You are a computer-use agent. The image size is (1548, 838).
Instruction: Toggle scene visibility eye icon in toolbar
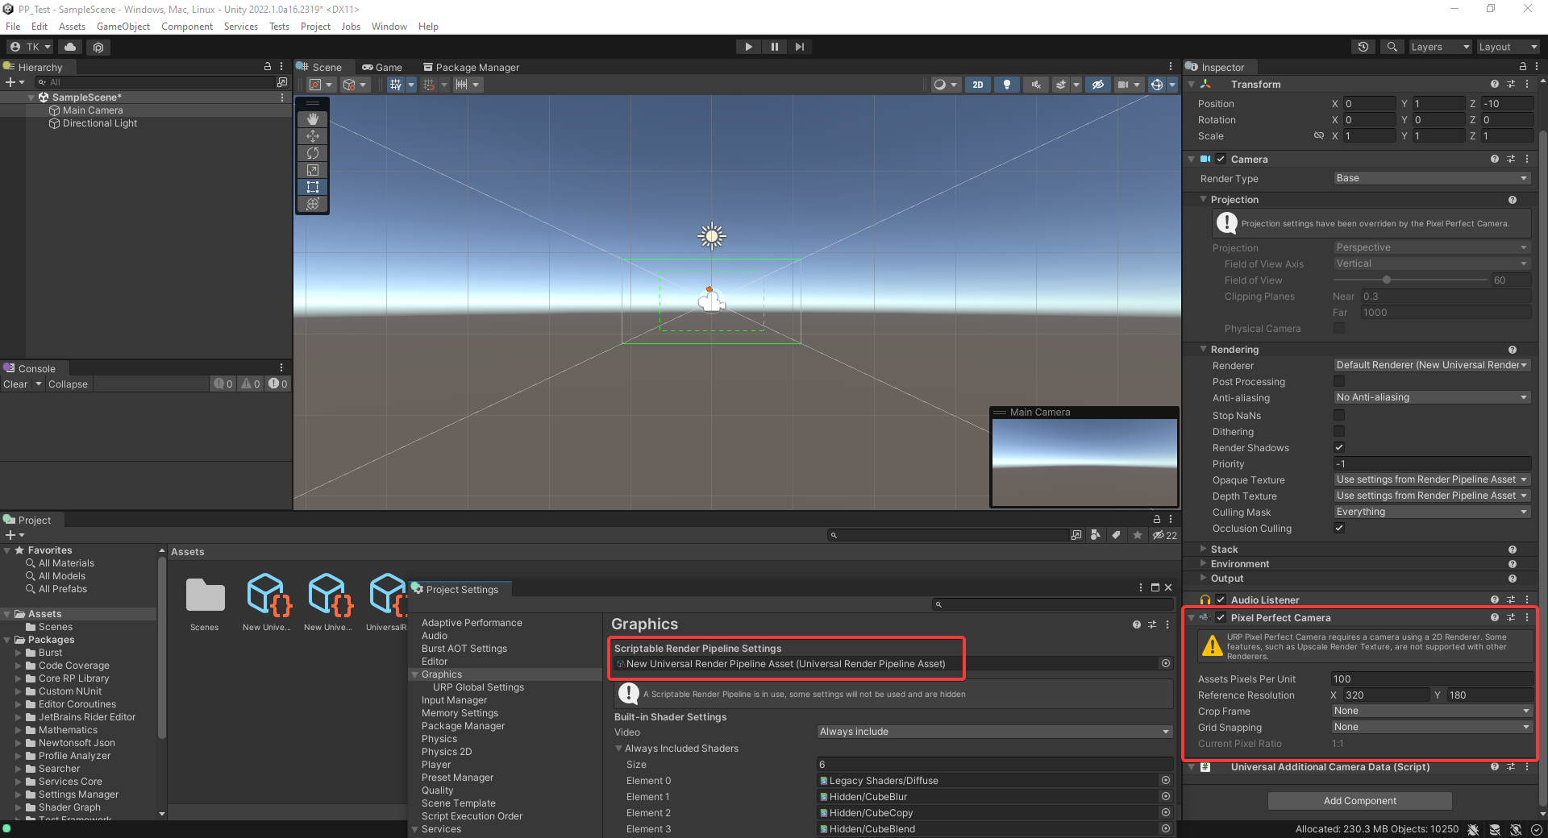(1097, 85)
